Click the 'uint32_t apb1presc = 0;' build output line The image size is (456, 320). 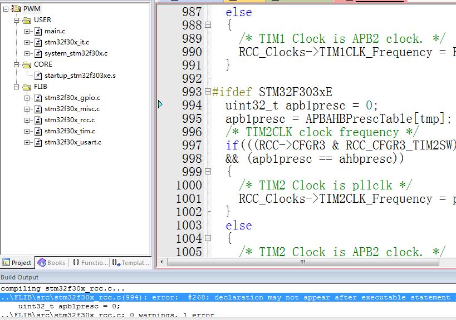(69, 306)
